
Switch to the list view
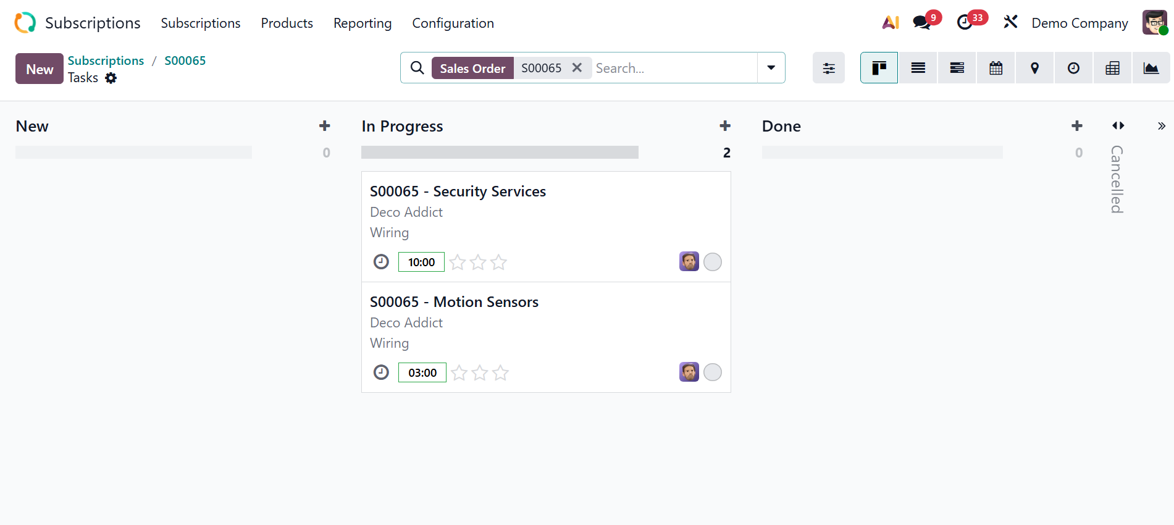coord(918,68)
